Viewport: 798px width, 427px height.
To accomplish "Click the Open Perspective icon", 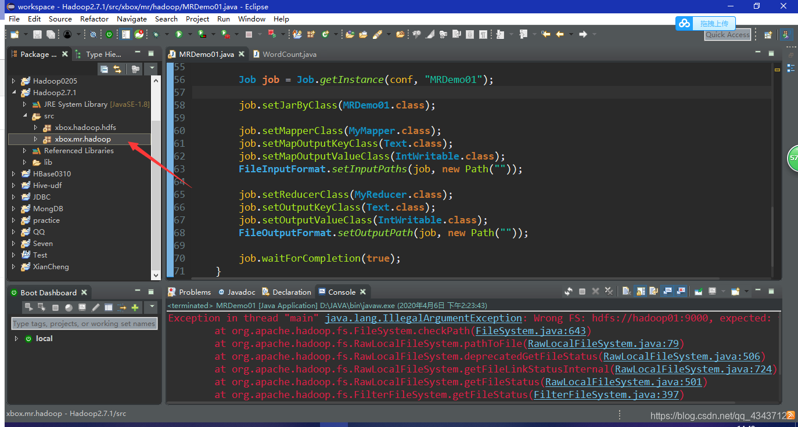I will [768, 35].
